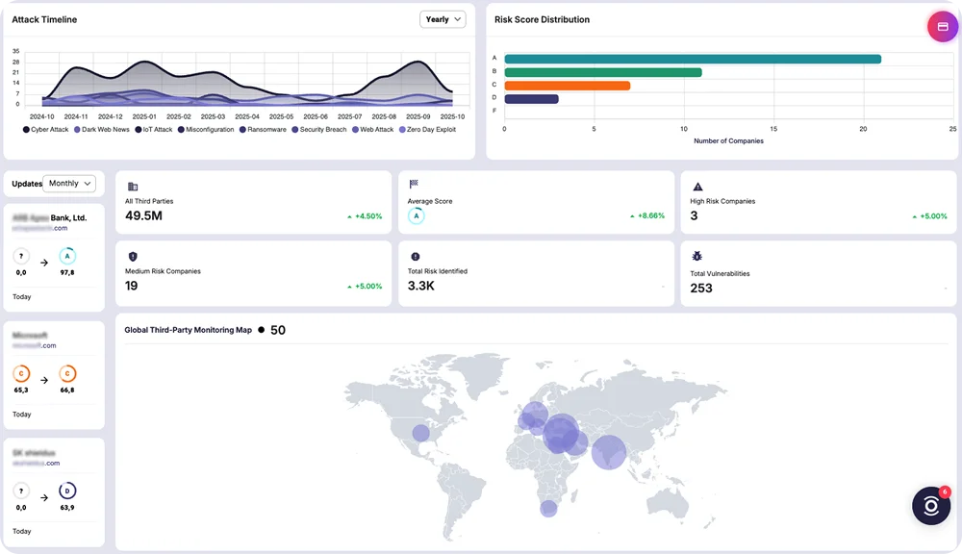This screenshot has height=554, width=962.
Task: Click the exclamation icon above Total Risk Identified
Action: coord(416,257)
